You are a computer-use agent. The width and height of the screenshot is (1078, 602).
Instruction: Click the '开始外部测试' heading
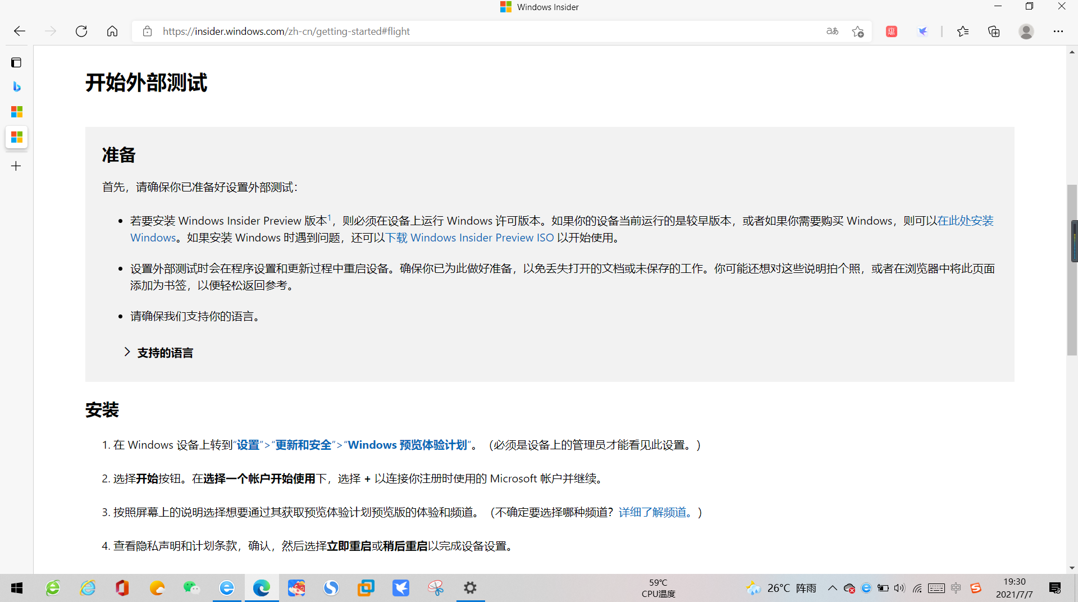coord(146,83)
